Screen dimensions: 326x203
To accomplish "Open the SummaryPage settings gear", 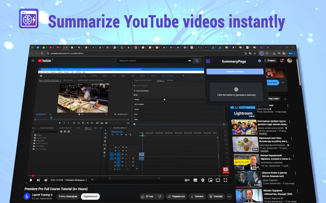I will click(260, 61).
